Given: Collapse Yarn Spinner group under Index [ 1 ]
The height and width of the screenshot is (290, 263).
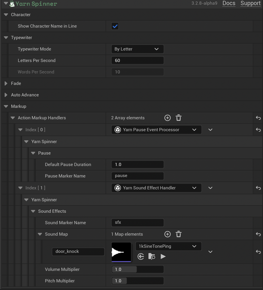Looking at the screenshot, I should 26,200.
